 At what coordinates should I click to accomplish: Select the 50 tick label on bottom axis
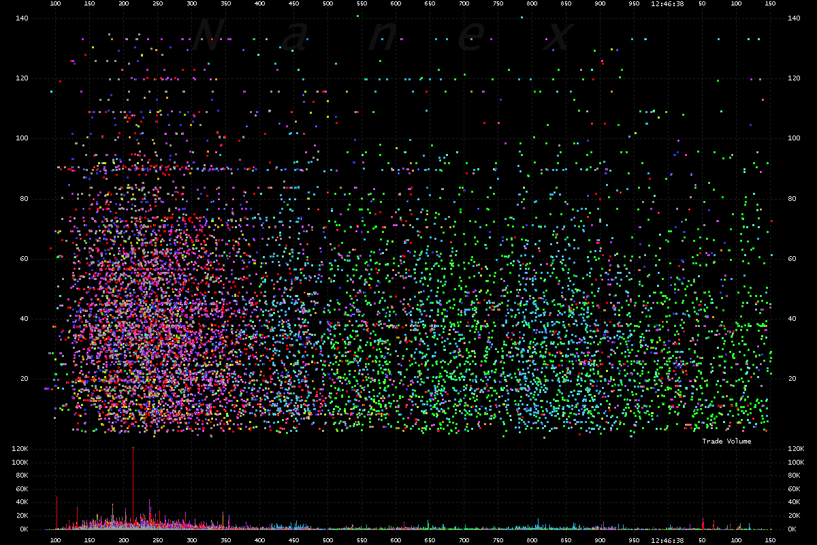click(x=702, y=540)
